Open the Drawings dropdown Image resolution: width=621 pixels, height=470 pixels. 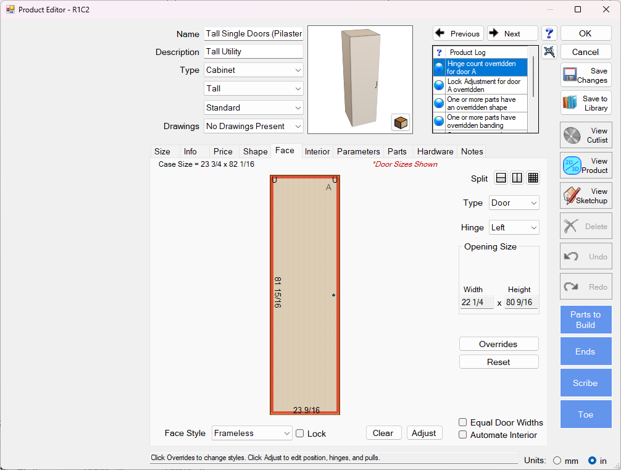(x=254, y=126)
